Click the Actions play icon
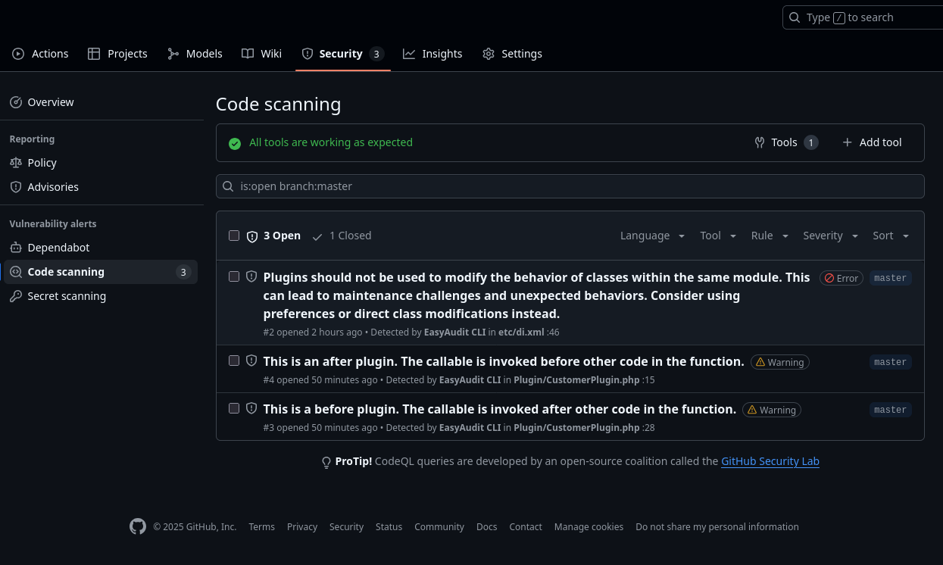The image size is (943, 565). [x=18, y=54]
